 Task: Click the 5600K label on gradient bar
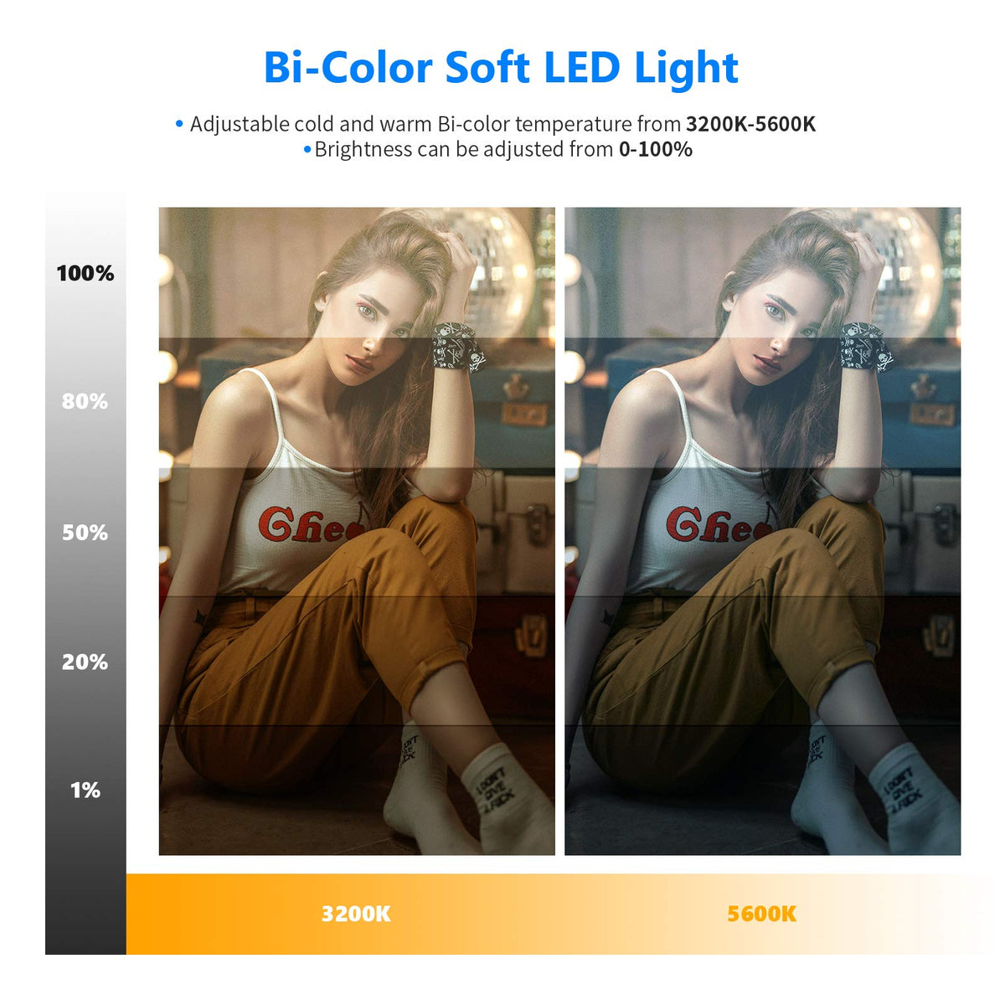761,914
